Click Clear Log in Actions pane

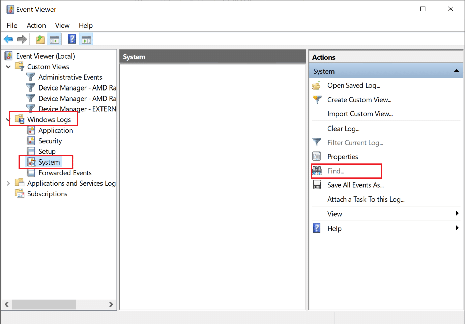coord(343,129)
